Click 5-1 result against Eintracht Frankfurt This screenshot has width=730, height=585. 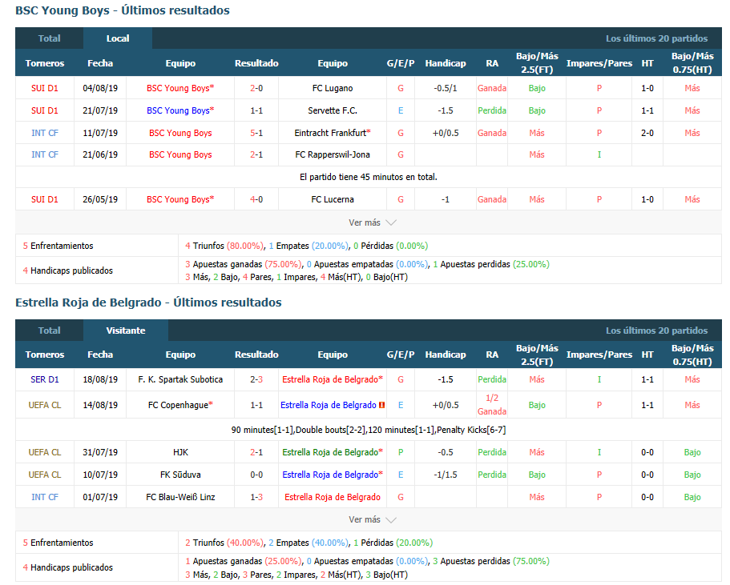click(256, 133)
